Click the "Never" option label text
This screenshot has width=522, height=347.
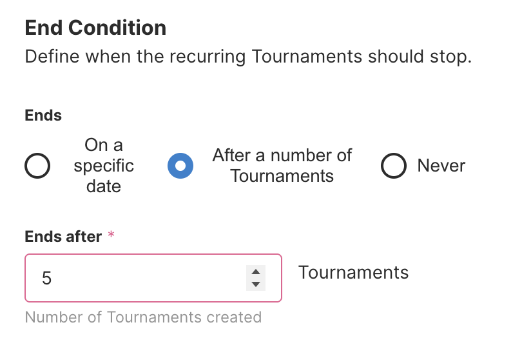pos(441,166)
